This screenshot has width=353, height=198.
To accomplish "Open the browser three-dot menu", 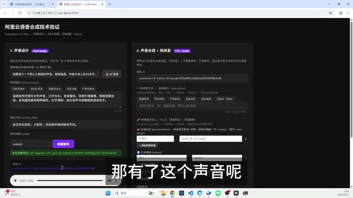I will [348, 13].
